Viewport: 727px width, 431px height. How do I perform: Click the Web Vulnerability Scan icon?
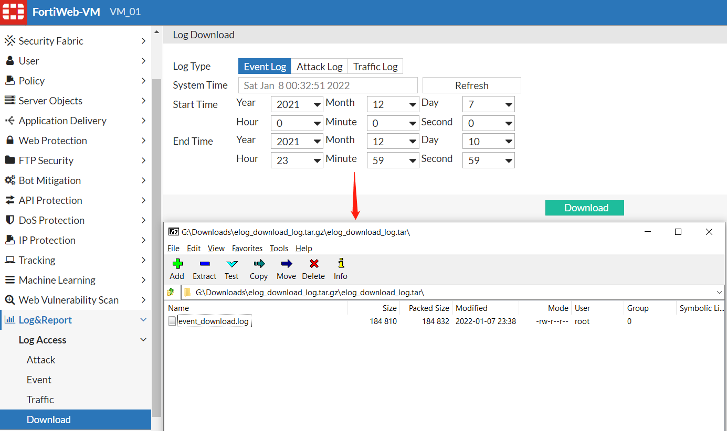pos(9,300)
